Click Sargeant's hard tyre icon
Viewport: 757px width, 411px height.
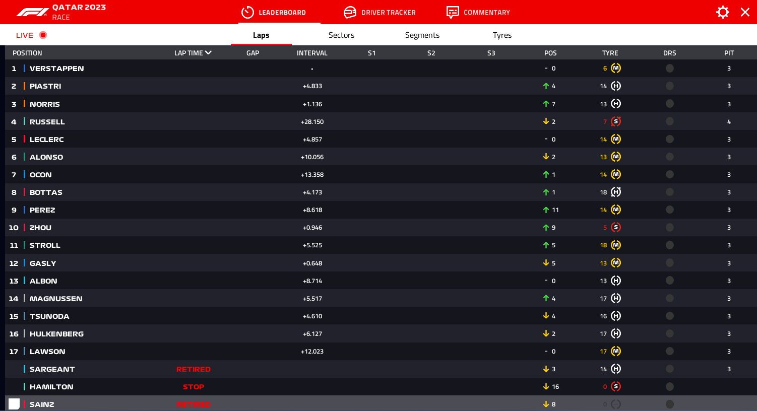tap(616, 369)
